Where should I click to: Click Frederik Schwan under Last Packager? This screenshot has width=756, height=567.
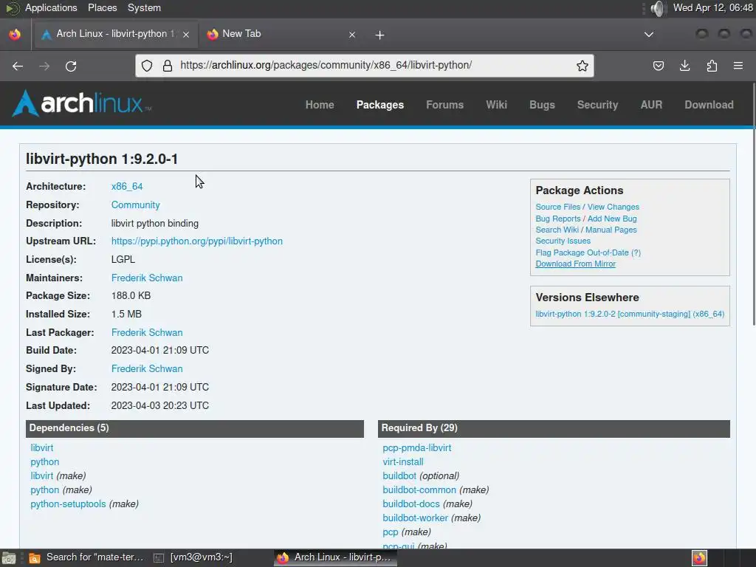pos(147,333)
